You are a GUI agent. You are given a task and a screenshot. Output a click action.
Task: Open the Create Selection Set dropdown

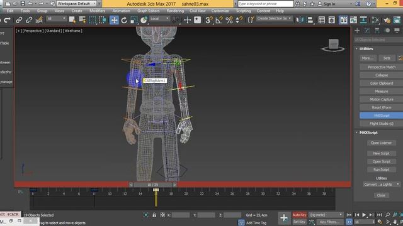click(275, 18)
